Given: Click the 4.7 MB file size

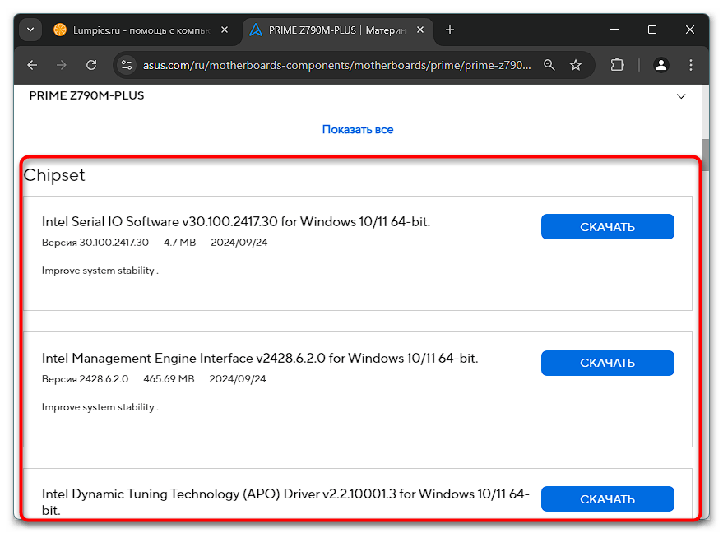Looking at the screenshot, I should pyautogui.click(x=180, y=243).
